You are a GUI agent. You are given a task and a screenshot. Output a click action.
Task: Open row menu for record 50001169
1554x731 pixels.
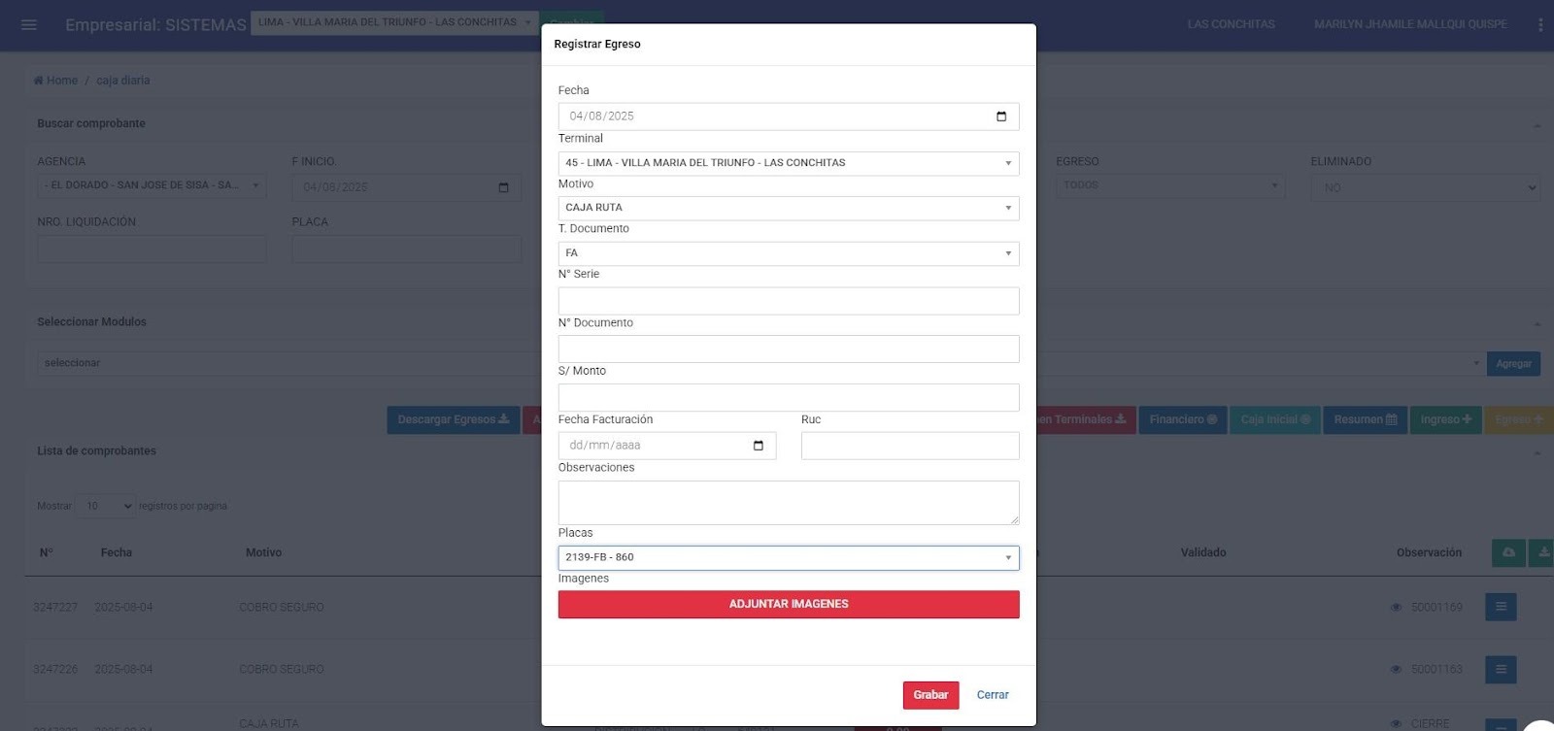tap(1501, 608)
